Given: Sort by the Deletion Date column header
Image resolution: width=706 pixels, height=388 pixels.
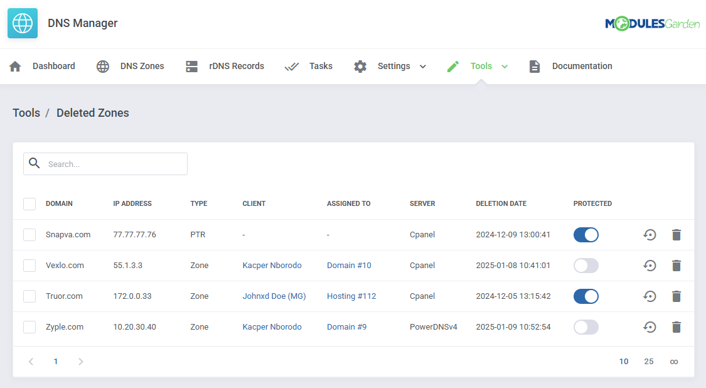Looking at the screenshot, I should 501,203.
